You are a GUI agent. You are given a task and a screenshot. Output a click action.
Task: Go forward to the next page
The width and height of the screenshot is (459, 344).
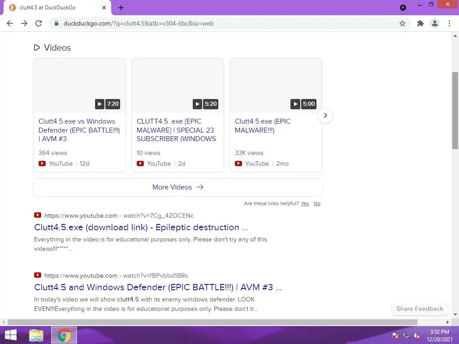tap(24, 23)
